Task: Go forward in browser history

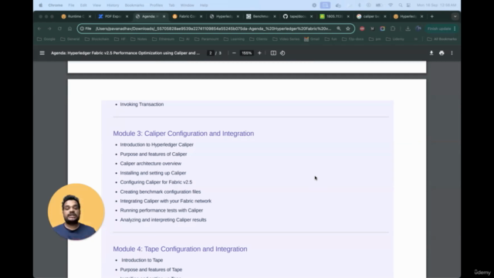Action: tap(49, 29)
